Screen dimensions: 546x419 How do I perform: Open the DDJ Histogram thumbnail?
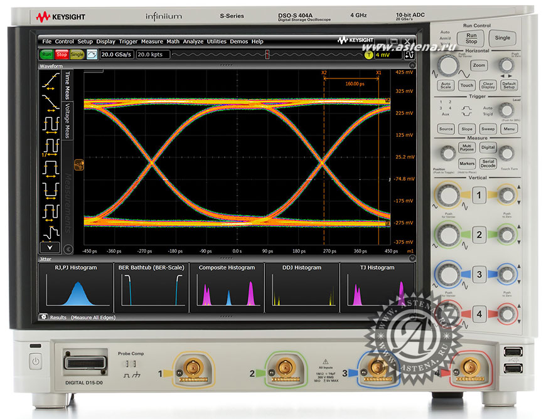[302, 287]
